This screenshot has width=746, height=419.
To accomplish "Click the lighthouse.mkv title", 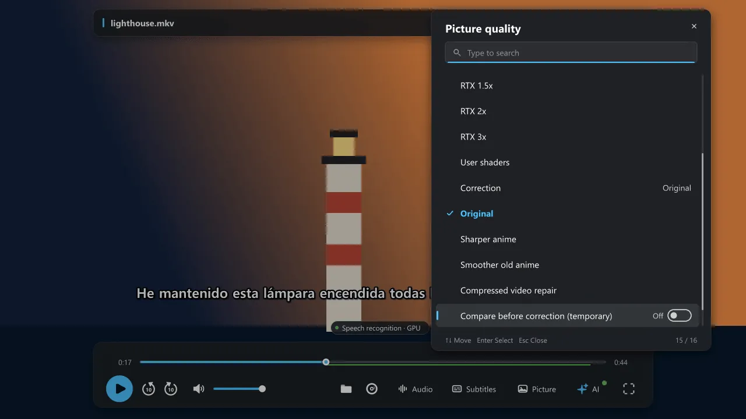I will [x=142, y=23].
